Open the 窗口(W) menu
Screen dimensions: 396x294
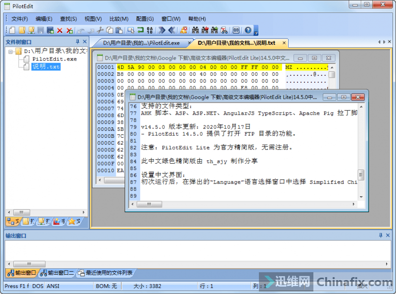(x=171, y=19)
